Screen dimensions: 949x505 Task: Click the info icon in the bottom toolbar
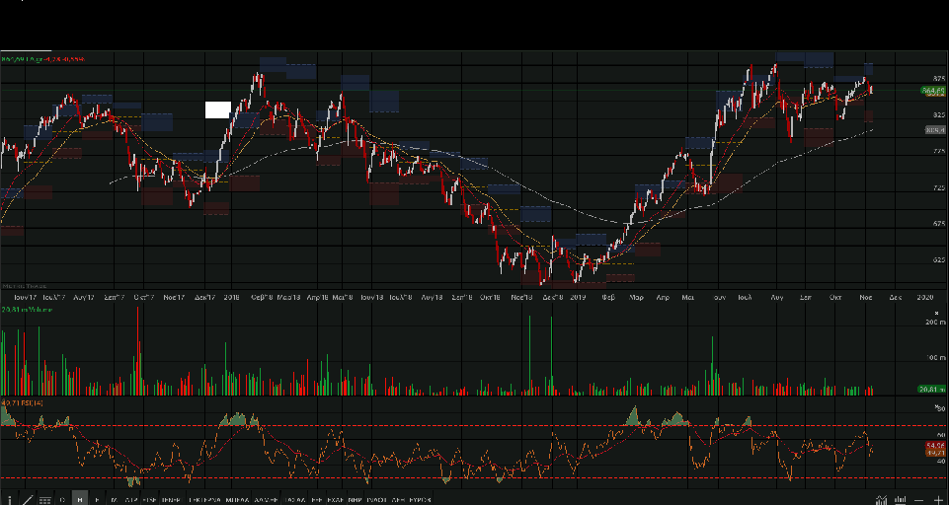(9, 499)
